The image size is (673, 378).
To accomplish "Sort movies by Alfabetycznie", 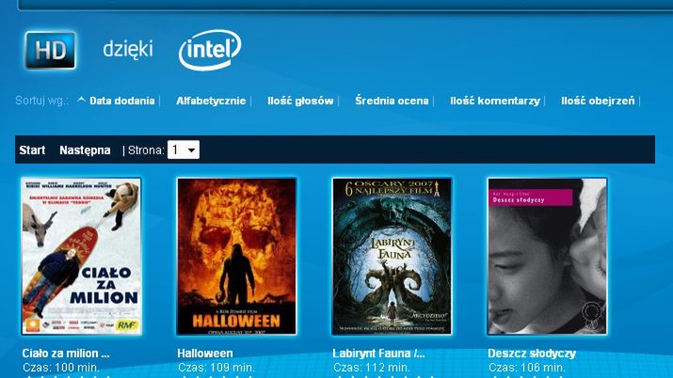I will (x=211, y=101).
